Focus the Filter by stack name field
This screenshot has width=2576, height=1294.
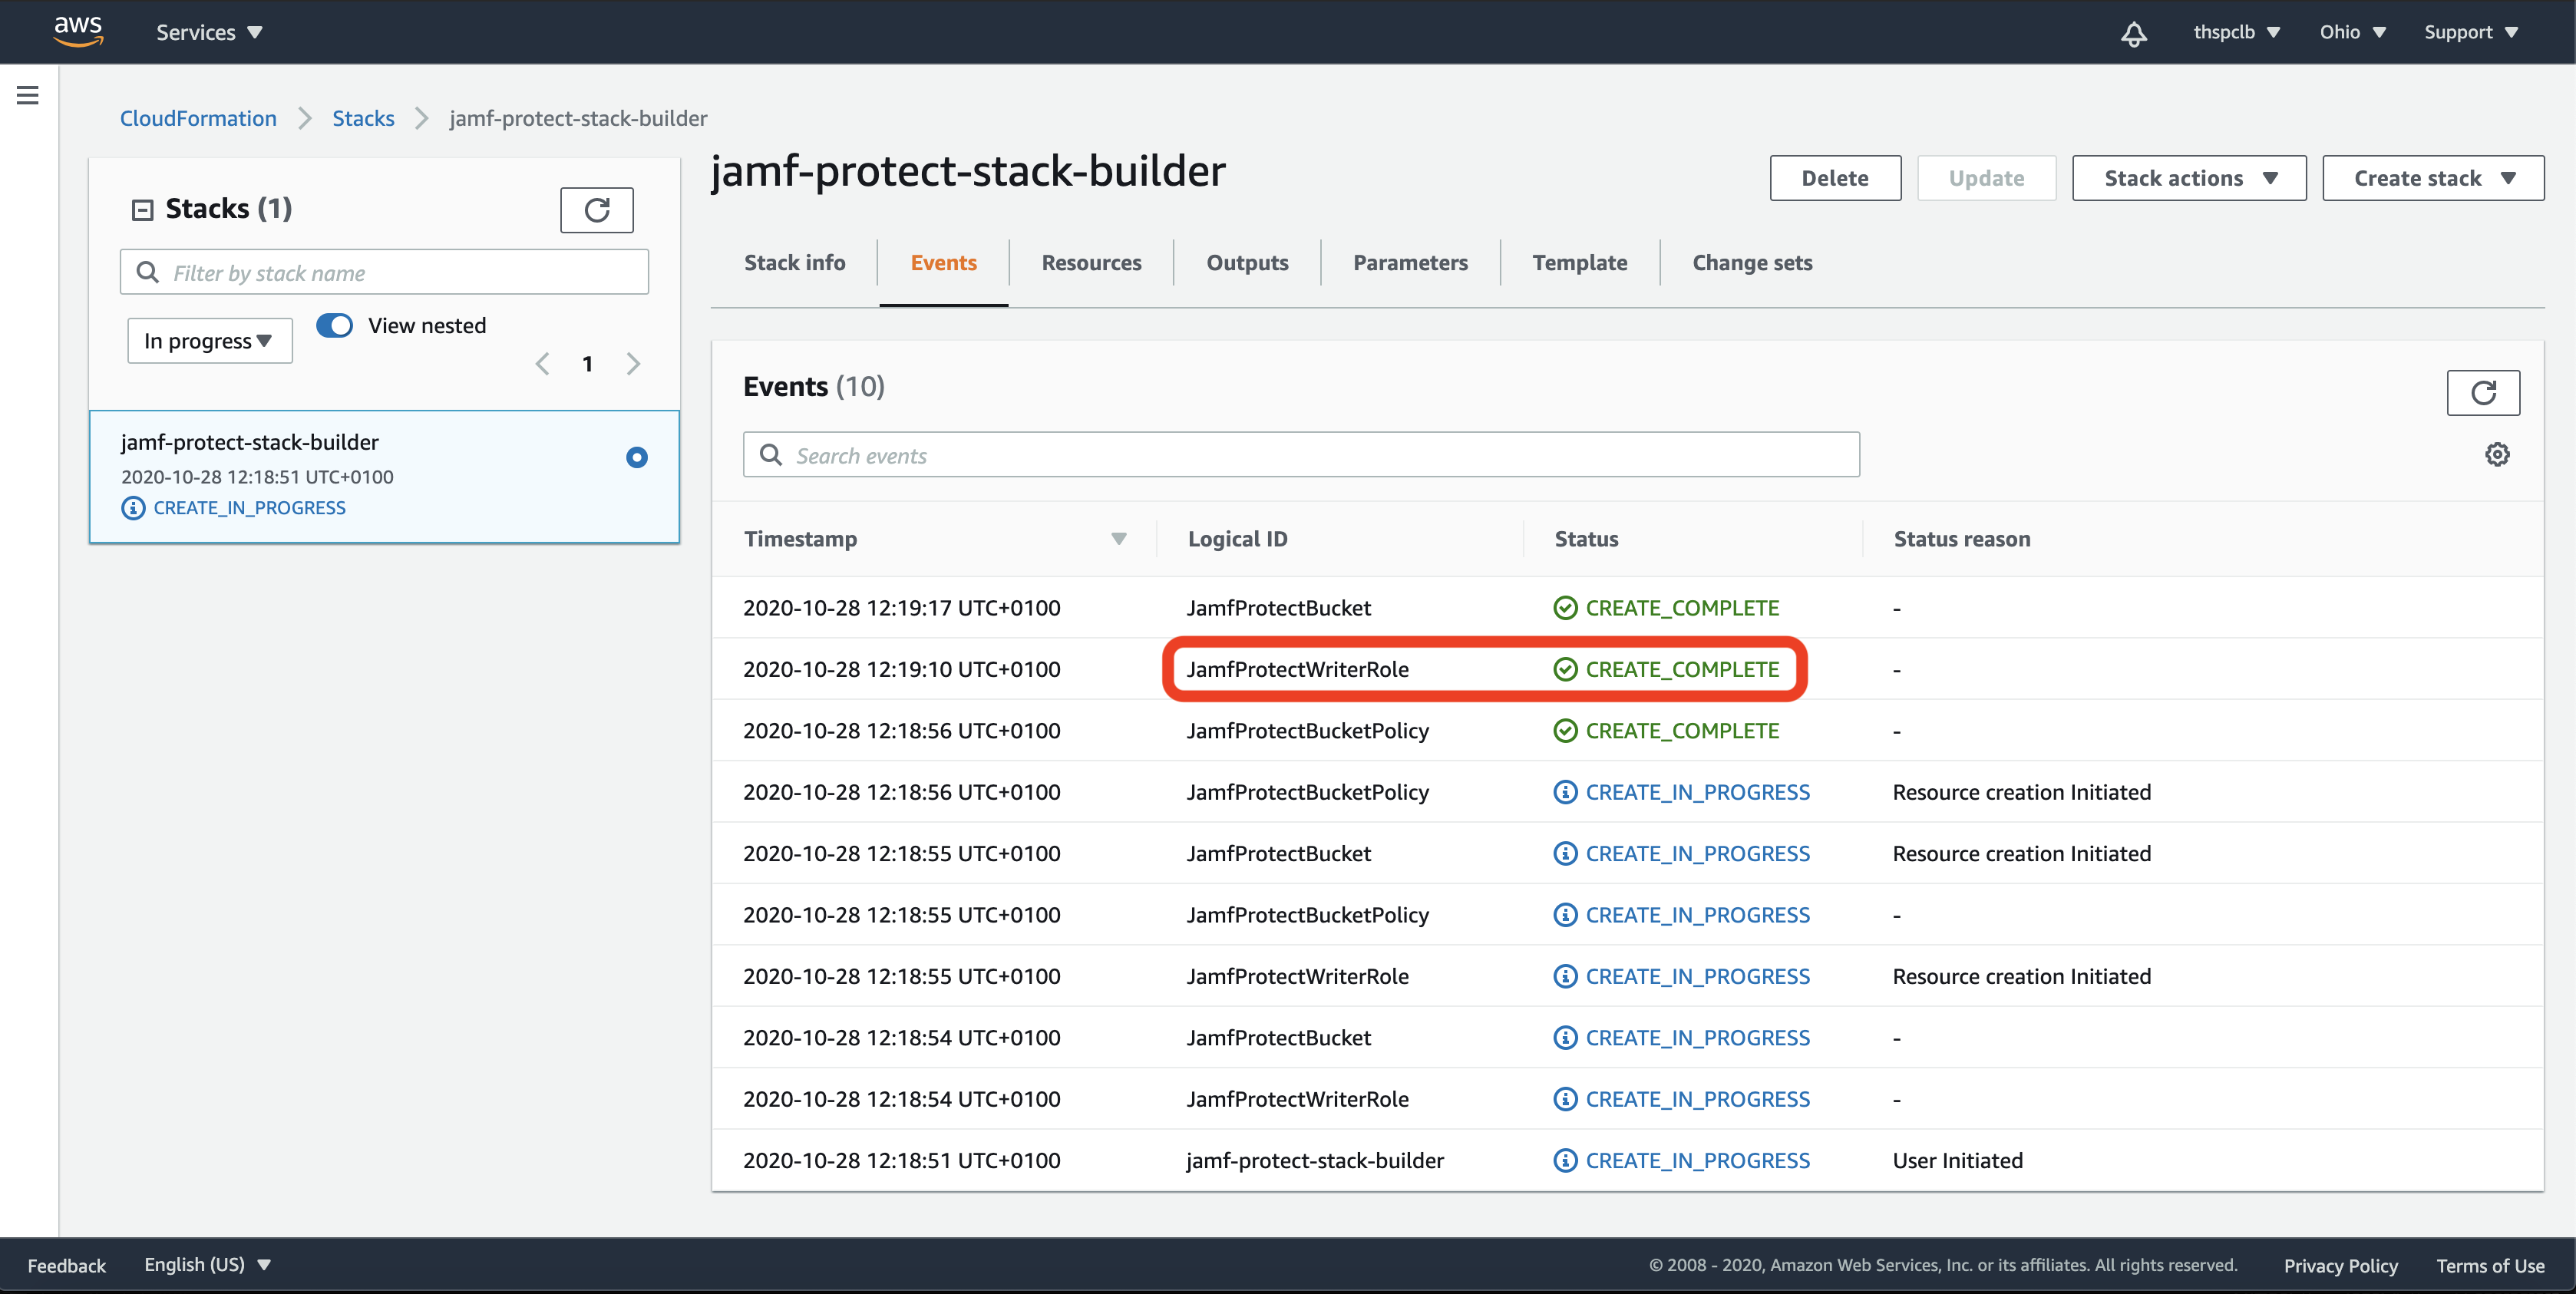[x=384, y=272]
